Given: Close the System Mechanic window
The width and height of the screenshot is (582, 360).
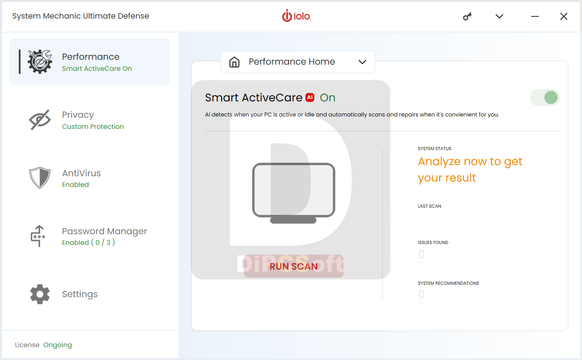Looking at the screenshot, I should click(564, 16).
